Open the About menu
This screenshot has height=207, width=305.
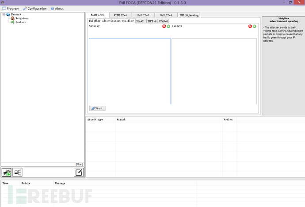[57, 8]
